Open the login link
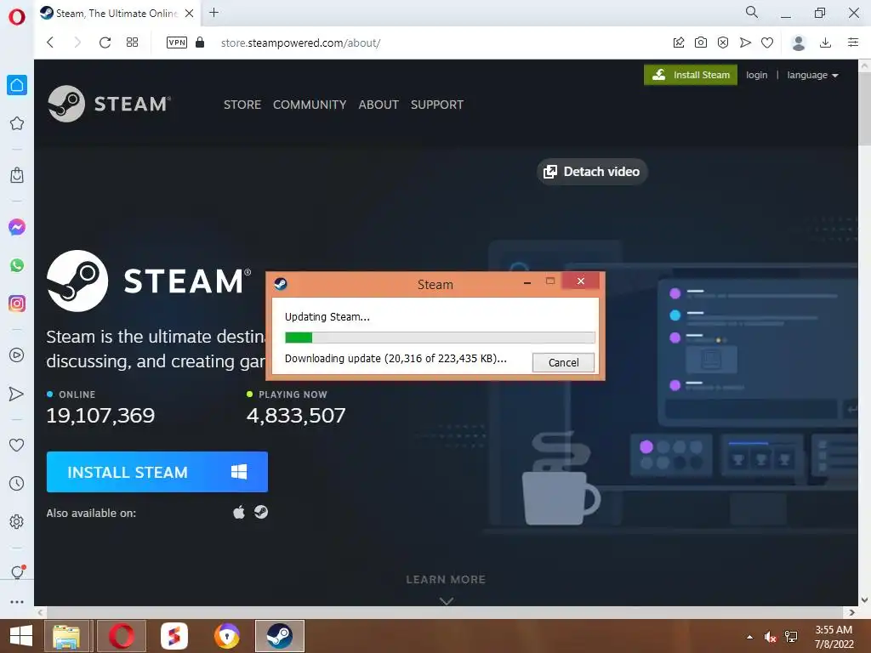This screenshot has height=653, width=871. (x=756, y=75)
